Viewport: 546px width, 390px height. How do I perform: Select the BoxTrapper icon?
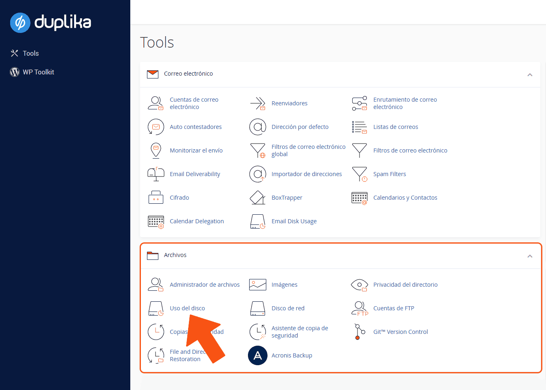point(257,198)
